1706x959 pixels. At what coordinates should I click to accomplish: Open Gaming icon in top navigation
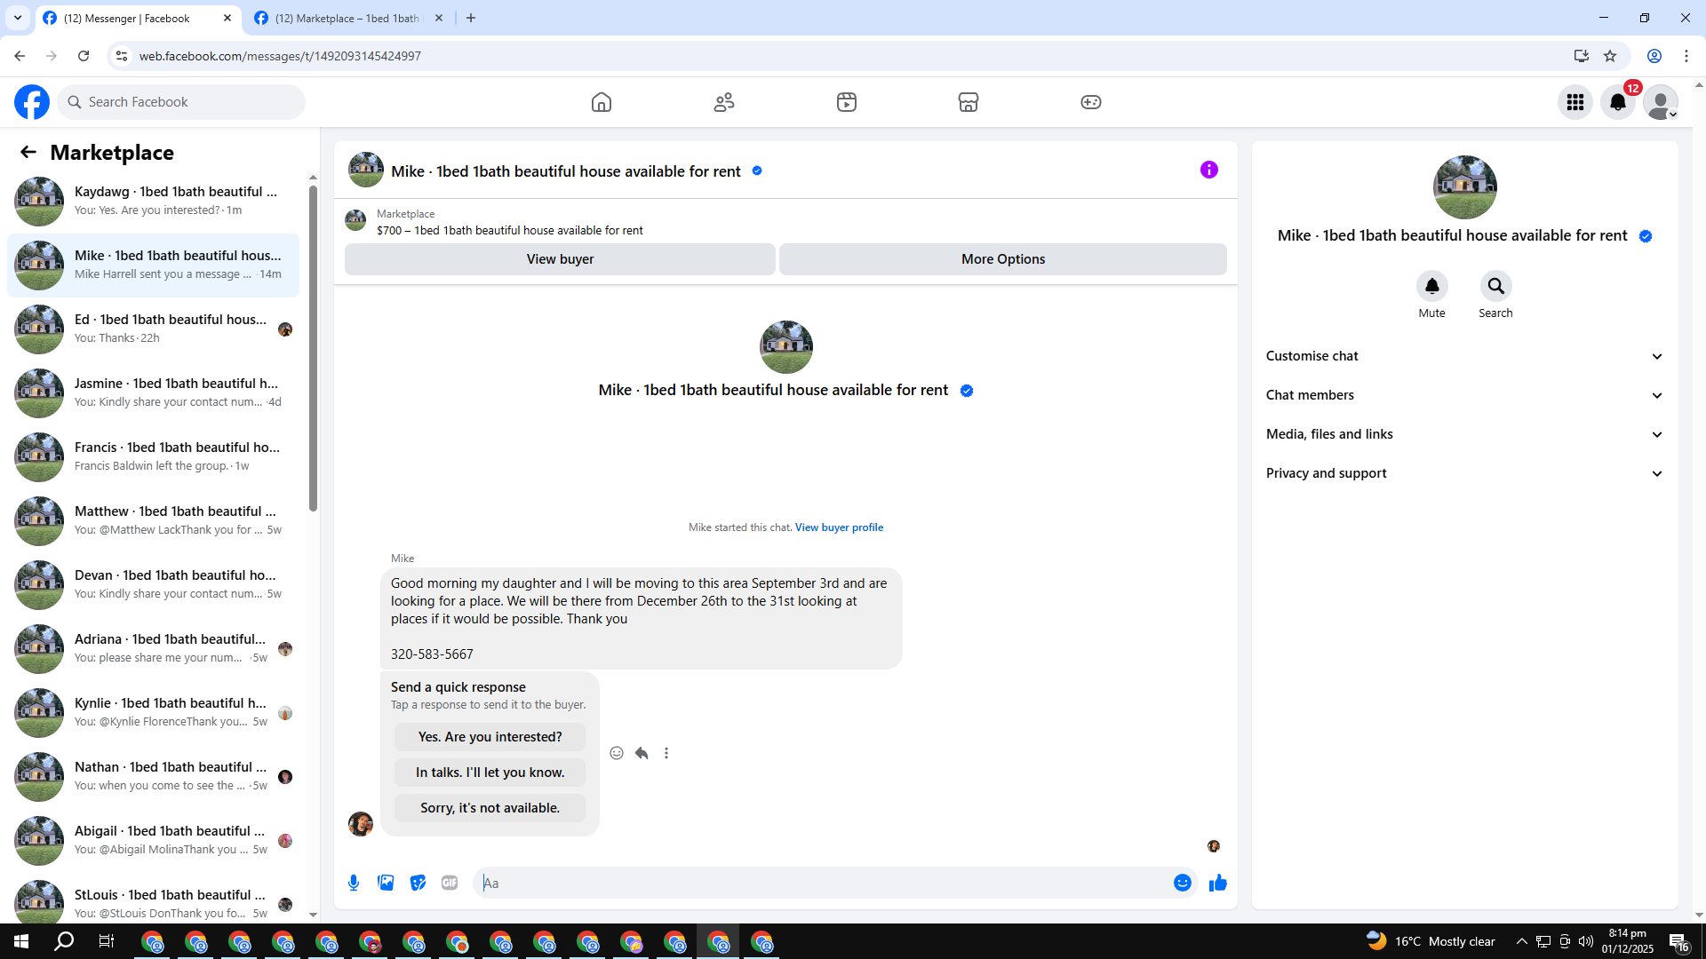pyautogui.click(x=1091, y=102)
